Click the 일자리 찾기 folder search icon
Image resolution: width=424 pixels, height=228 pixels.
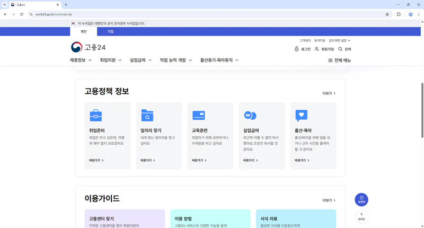pyautogui.click(x=147, y=116)
